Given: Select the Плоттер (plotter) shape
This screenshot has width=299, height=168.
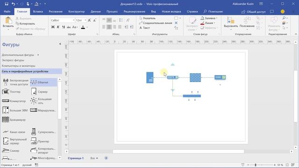Looking at the screenshot, I should pos(11,91).
